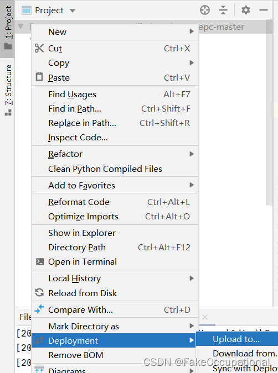Viewport: 278px width, 373px height.
Task: Hide the Project panel with the minus icon
Action: pyautogui.click(x=264, y=10)
